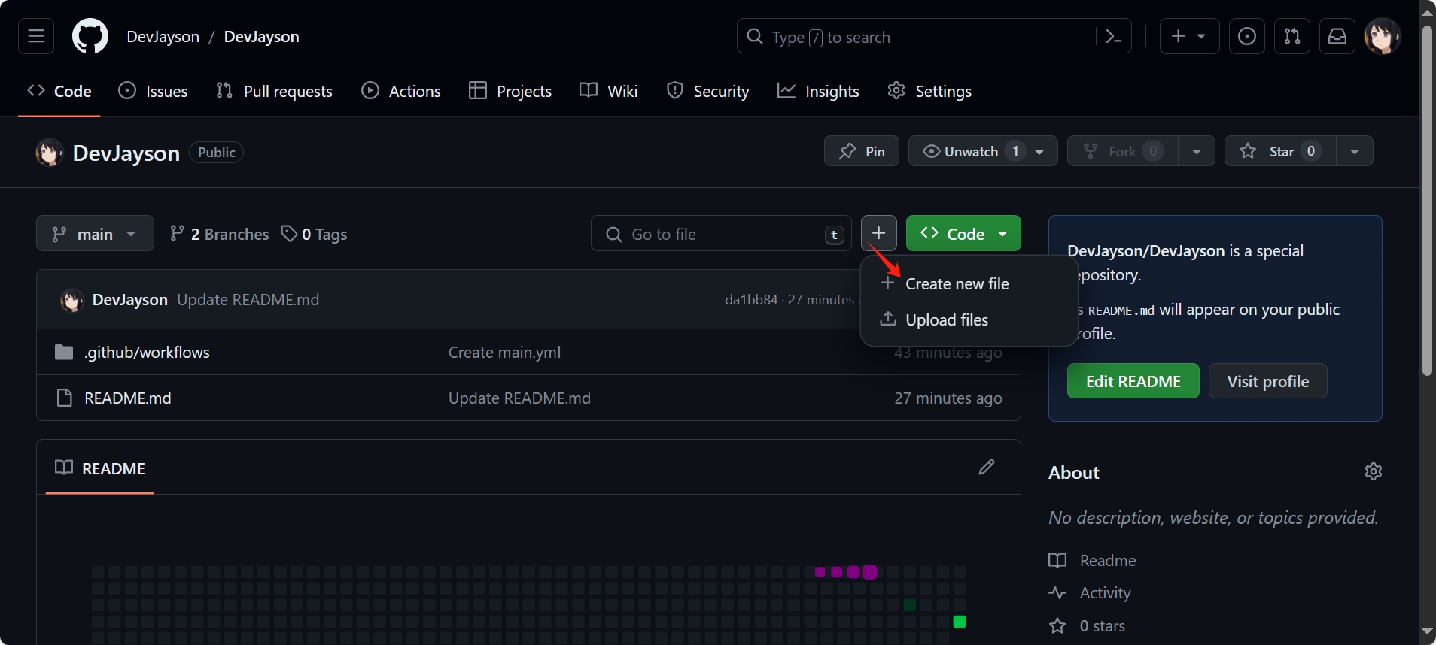1436x645 pixels.
Task: Open About settings gear icon
Action: (x=1374, y=471)
